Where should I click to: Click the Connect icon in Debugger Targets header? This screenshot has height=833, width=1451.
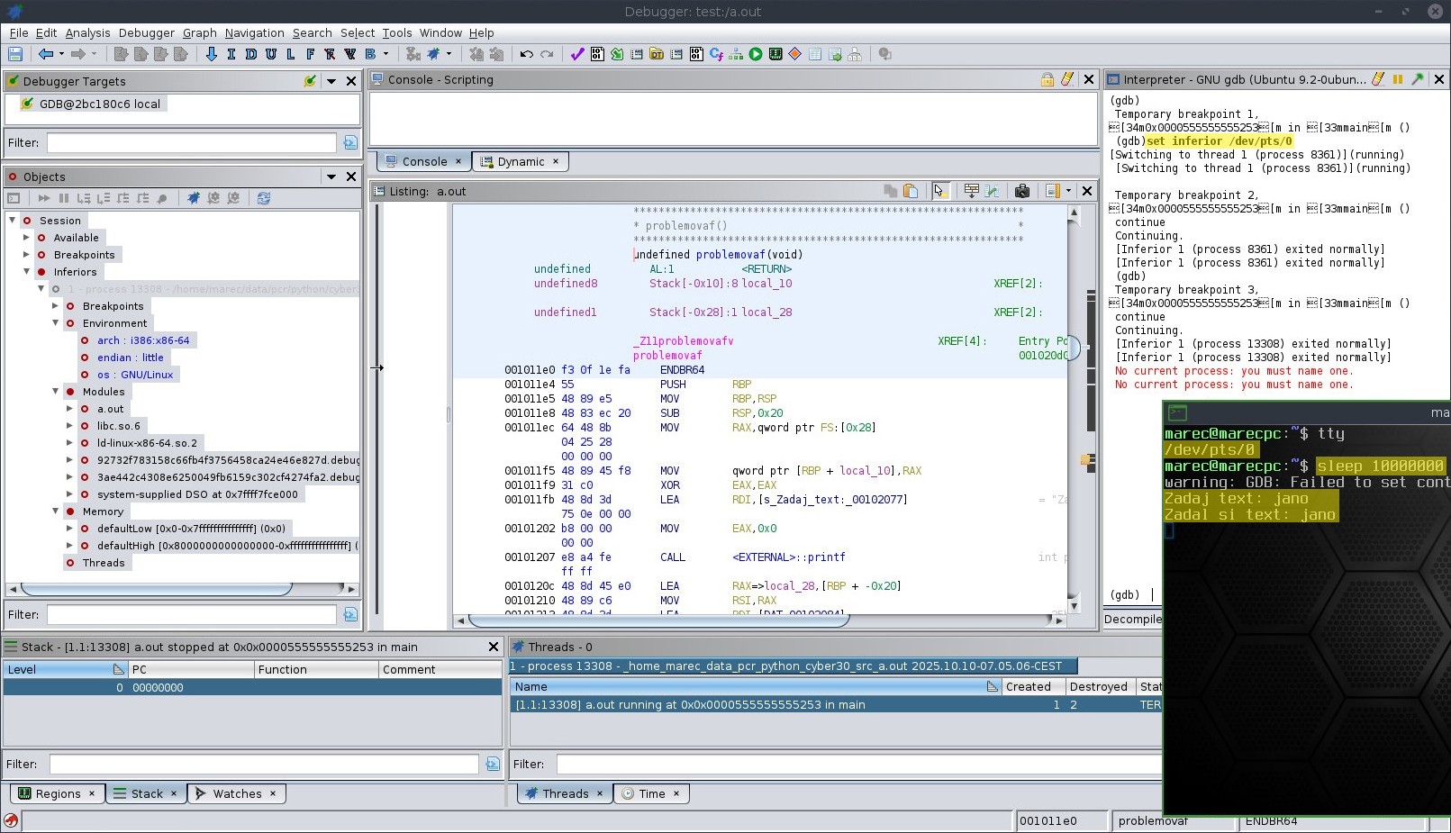pos(310,81)
